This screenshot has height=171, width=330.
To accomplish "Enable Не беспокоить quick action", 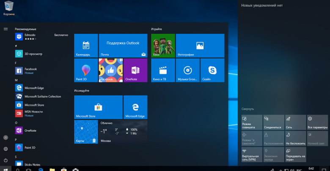I will coord(295,138).
